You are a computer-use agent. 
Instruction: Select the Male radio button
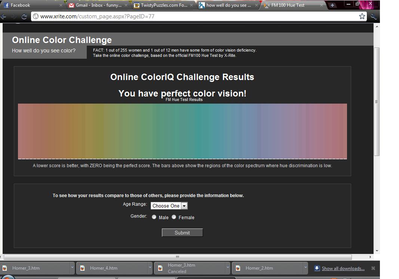[154, 217]
